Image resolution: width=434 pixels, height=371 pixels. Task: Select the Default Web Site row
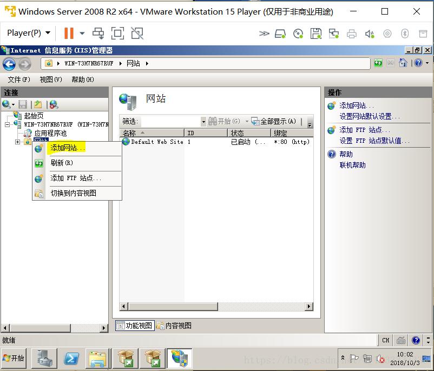(x=216, y=142)
